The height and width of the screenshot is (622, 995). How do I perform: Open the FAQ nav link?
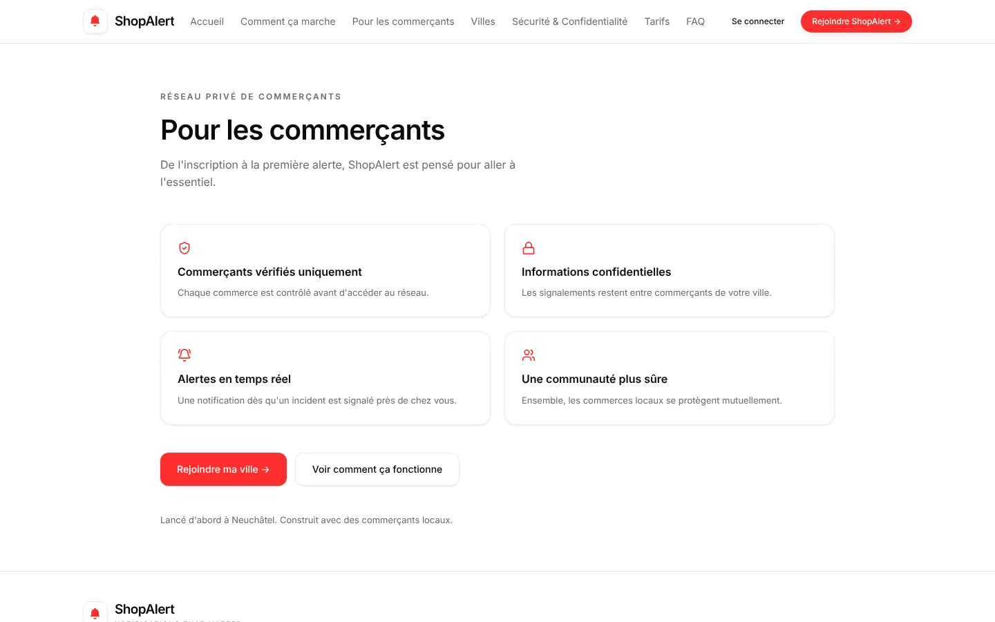[x=695, y=21]
